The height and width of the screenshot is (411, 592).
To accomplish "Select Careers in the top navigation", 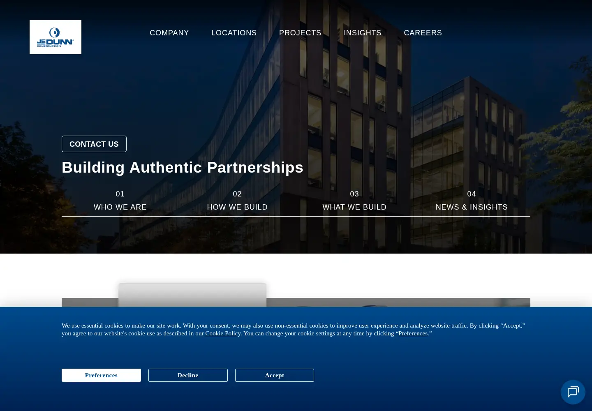I will [x=423, y=33].
